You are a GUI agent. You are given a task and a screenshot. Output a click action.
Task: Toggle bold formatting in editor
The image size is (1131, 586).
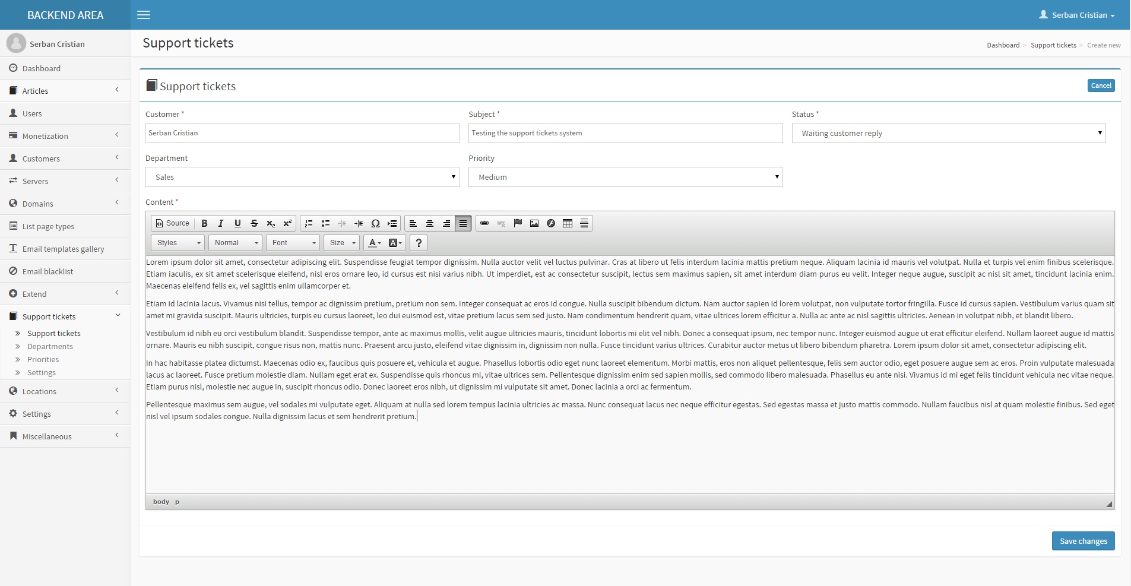tap(204, 223)
